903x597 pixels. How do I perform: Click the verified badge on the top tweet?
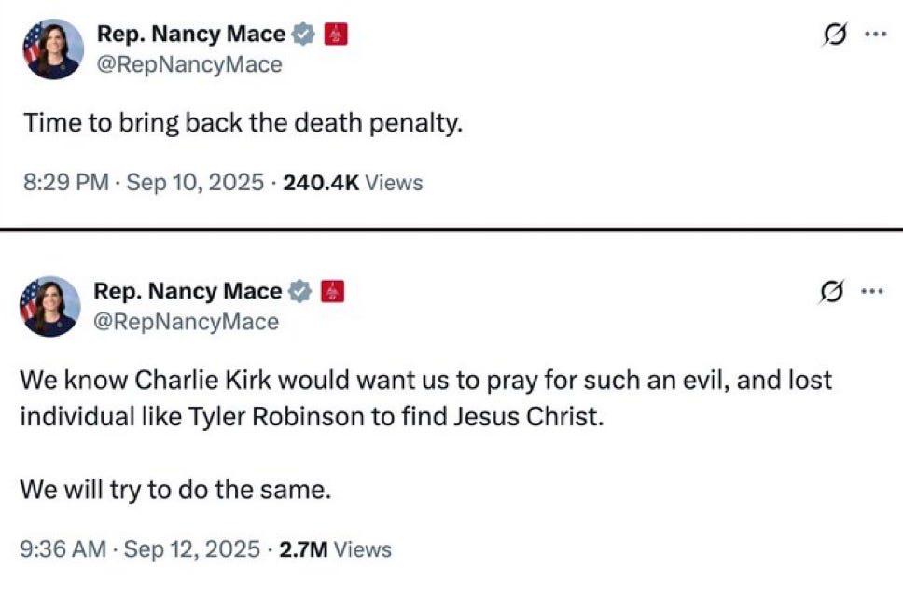pyautogui.click(x=303, y=35)
